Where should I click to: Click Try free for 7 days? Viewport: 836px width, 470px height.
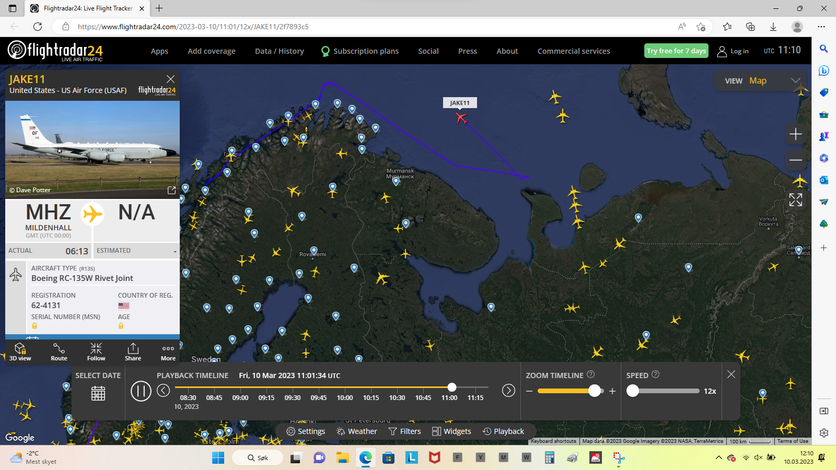click(676, 51)
